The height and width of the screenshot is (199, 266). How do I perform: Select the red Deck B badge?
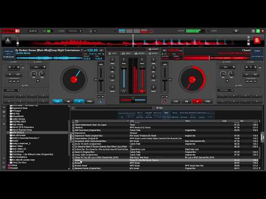[257, 40]
